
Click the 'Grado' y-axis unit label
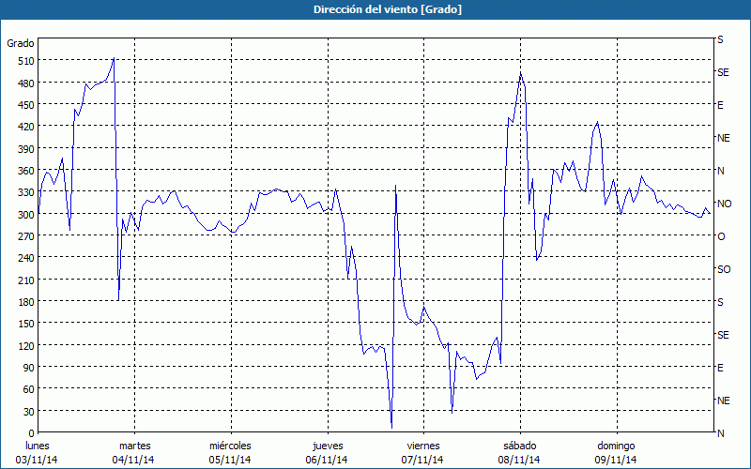[x=21, y=43]
